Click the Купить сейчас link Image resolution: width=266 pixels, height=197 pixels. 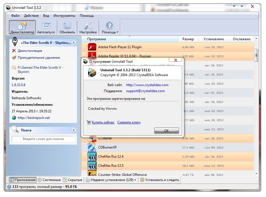point(103,122)
